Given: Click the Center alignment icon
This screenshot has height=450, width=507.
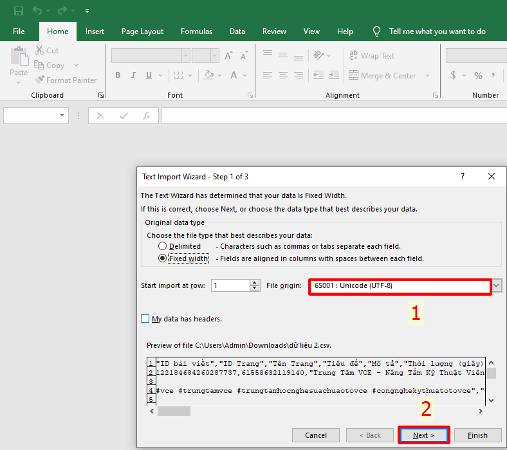Looking at the screenshot, I should click(283, 75).
